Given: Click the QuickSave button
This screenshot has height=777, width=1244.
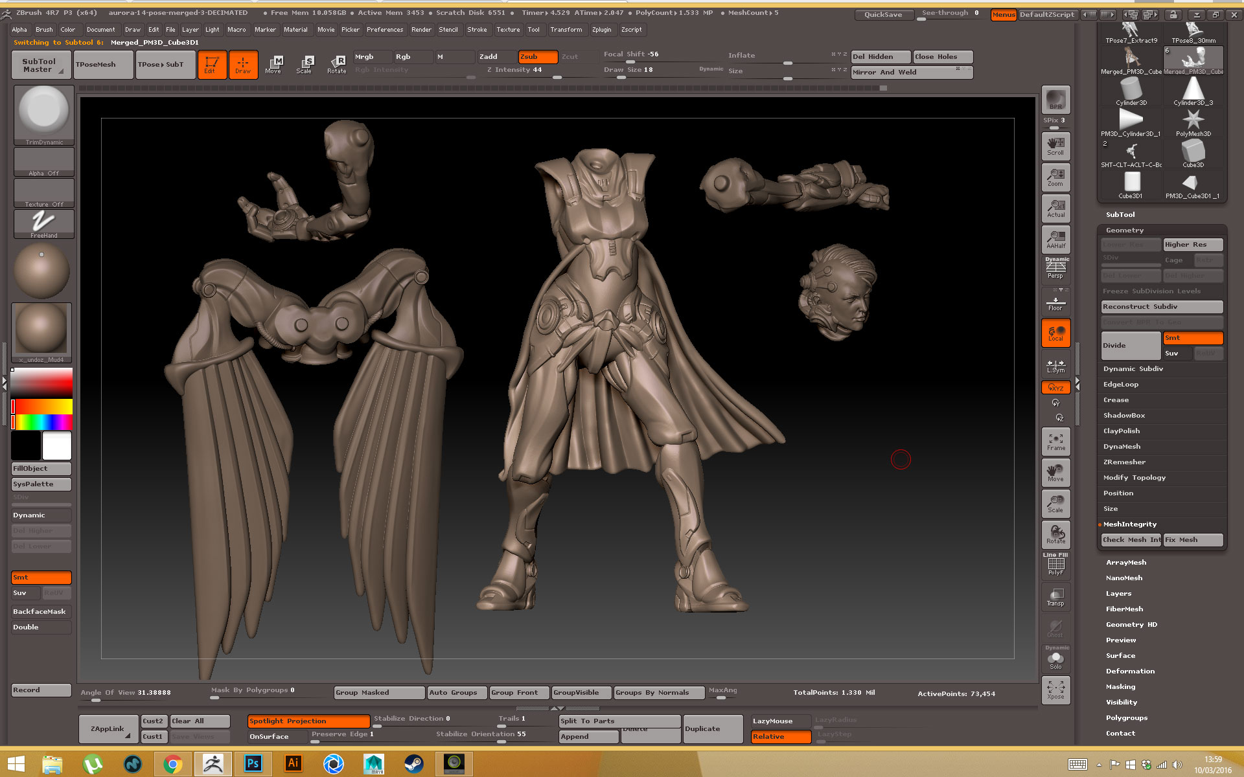Looking at the screenshot, I should (883, 15).
